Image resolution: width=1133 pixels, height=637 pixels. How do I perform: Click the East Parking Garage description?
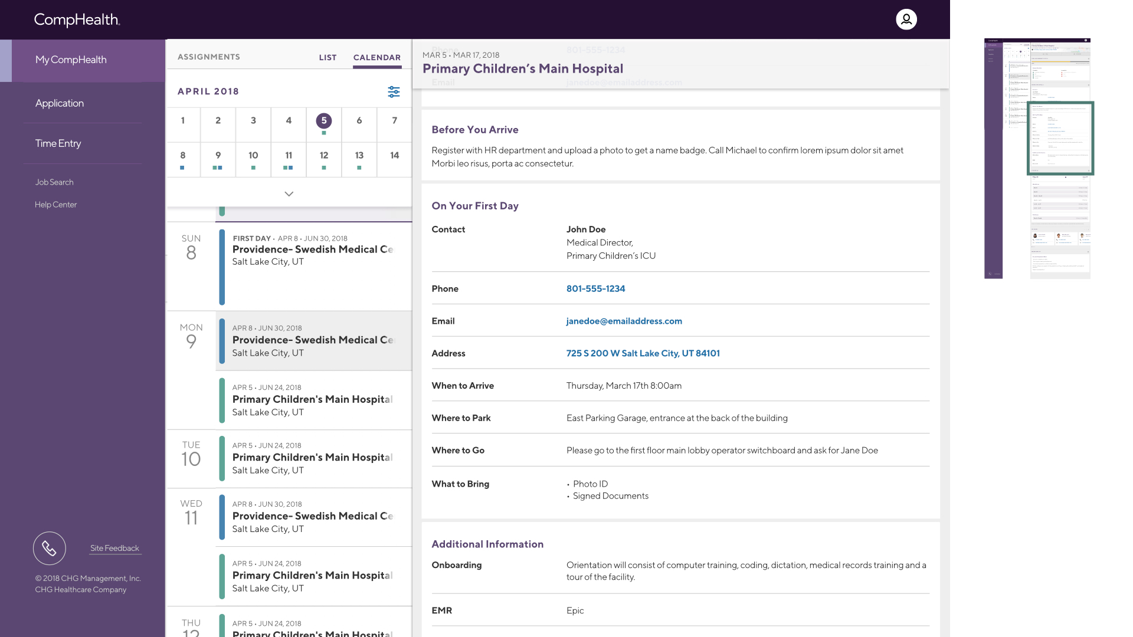[677, 418]
